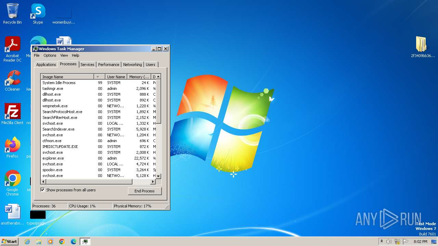Maximize the Task Manager window
Screen dimensions: 438x246
(x=159, y=49)
